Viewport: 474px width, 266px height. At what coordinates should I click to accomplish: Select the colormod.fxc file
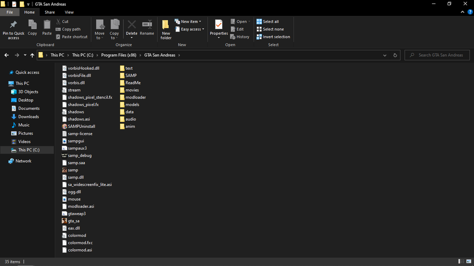coord(77,243)
